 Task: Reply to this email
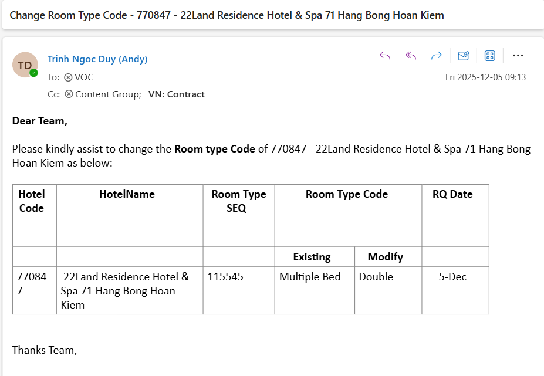point(385,56)
